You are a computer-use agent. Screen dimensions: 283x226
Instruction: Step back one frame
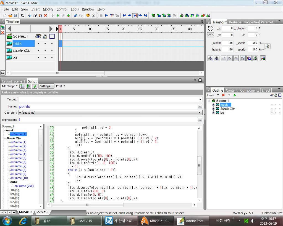pos(129,15)
